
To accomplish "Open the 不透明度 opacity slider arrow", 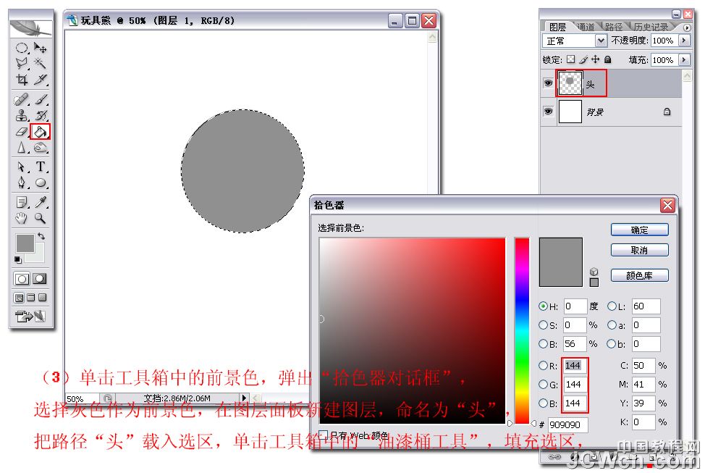I will [x=684, y=41].
